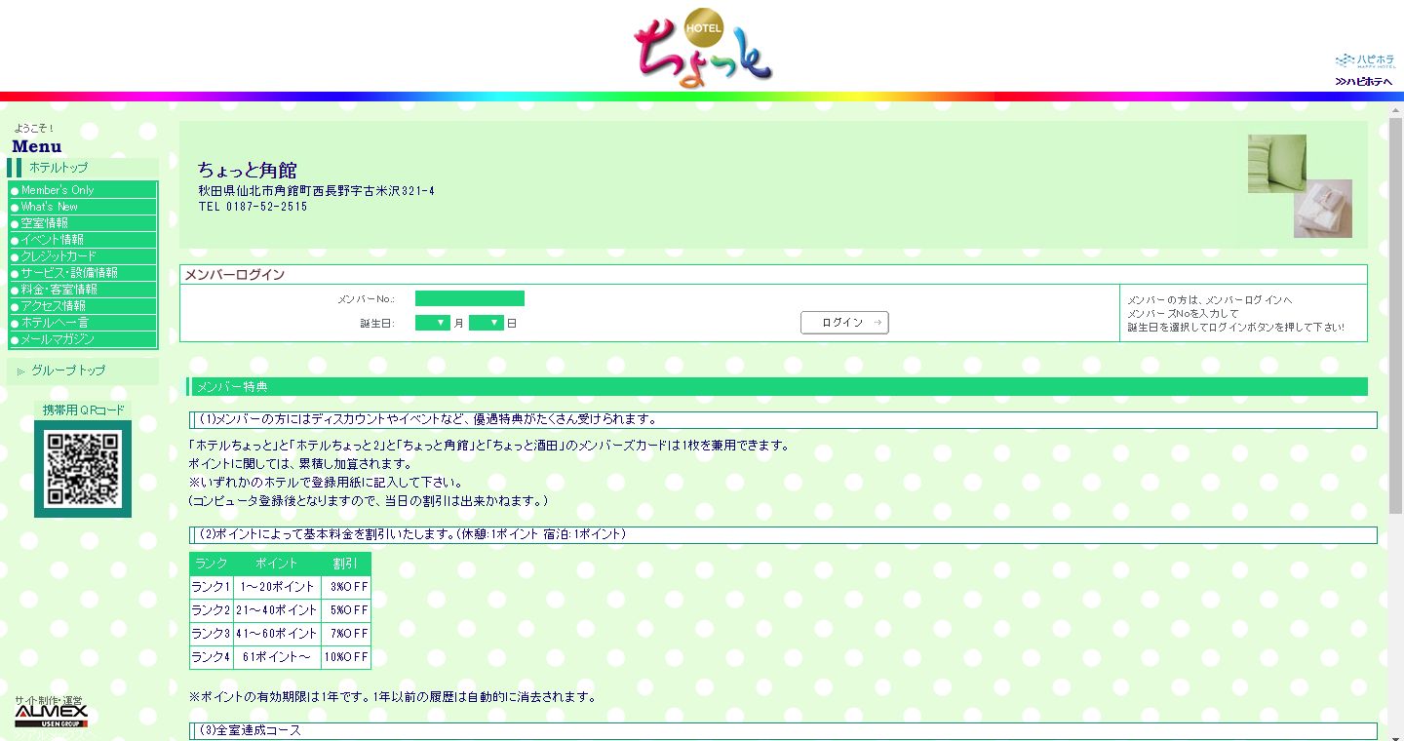Click the mobile QR code image

(x=83, y=469)
